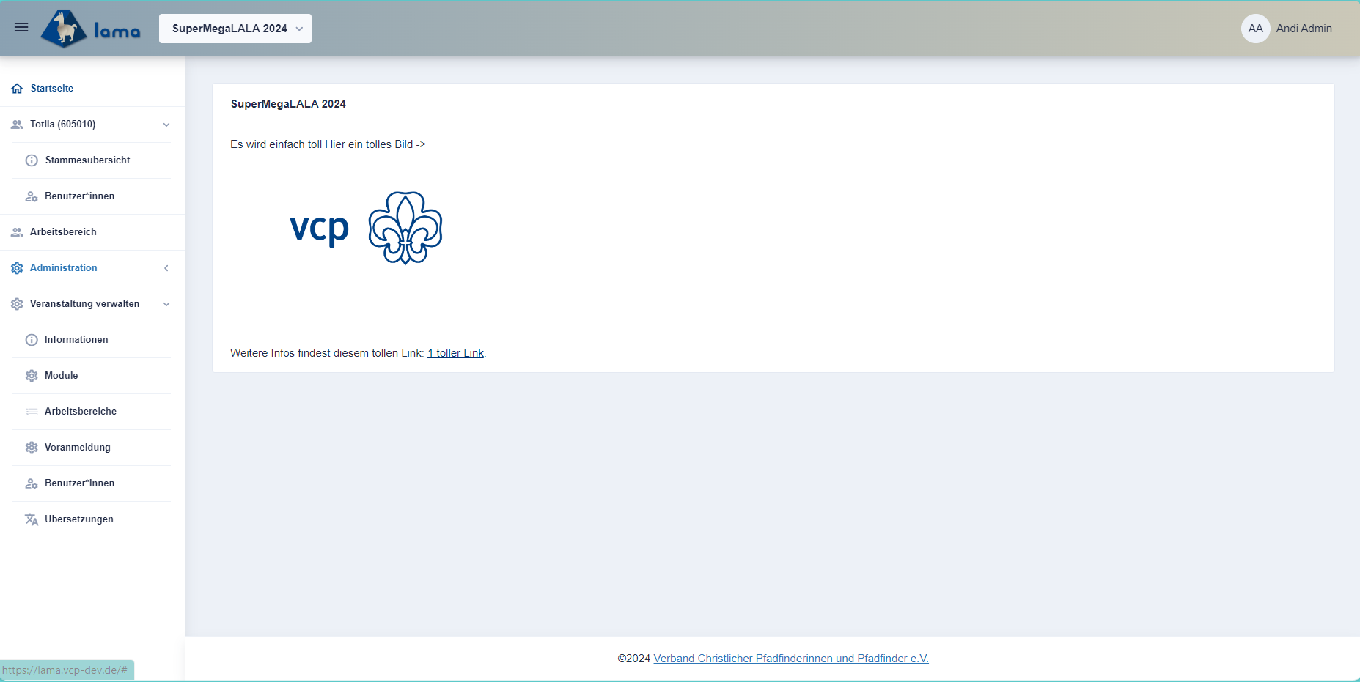
Task: Open Voranmeldung
Action: tap(78, 448)
